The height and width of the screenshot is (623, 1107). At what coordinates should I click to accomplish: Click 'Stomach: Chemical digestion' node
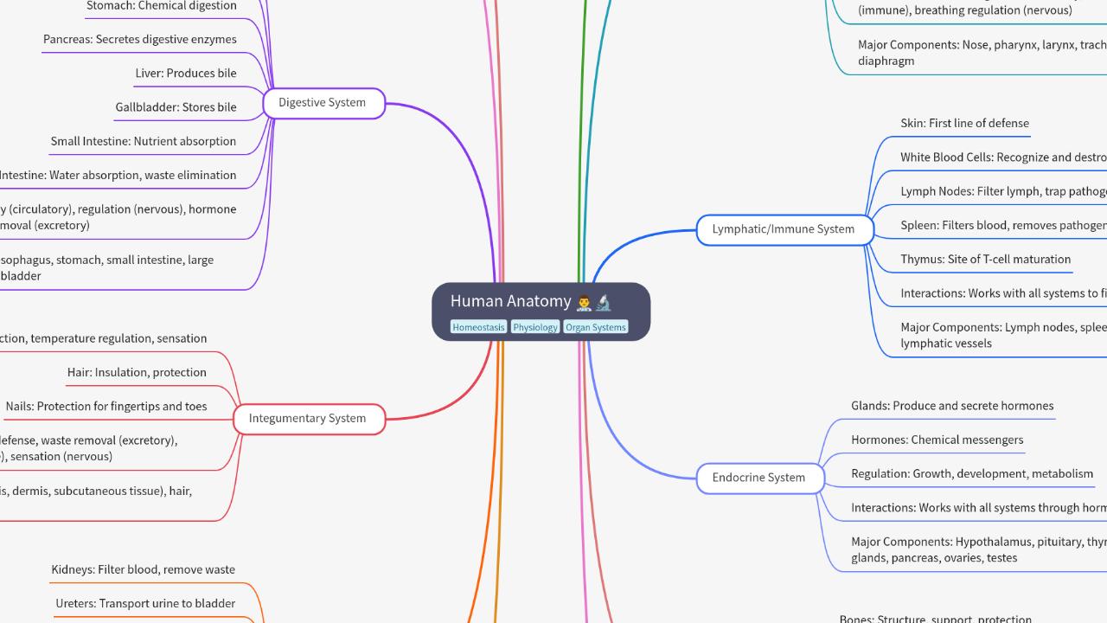162,6
